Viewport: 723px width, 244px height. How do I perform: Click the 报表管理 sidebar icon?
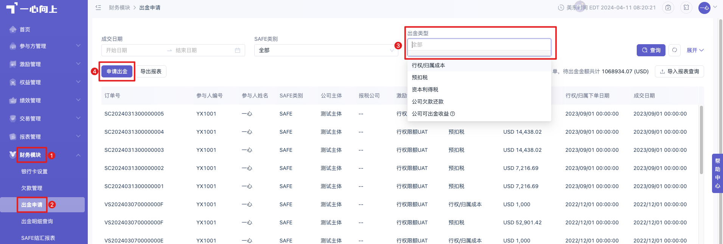tap(13, 137)
